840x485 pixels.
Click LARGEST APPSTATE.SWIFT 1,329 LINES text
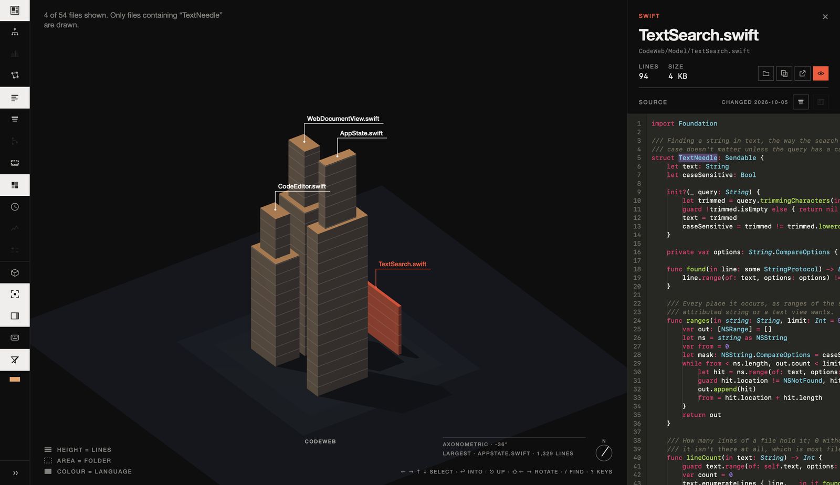[508, 454]
